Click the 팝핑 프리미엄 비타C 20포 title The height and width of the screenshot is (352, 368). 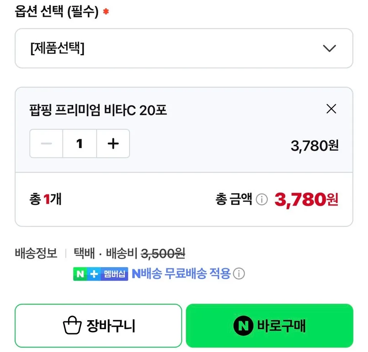(x=98, y=110)
